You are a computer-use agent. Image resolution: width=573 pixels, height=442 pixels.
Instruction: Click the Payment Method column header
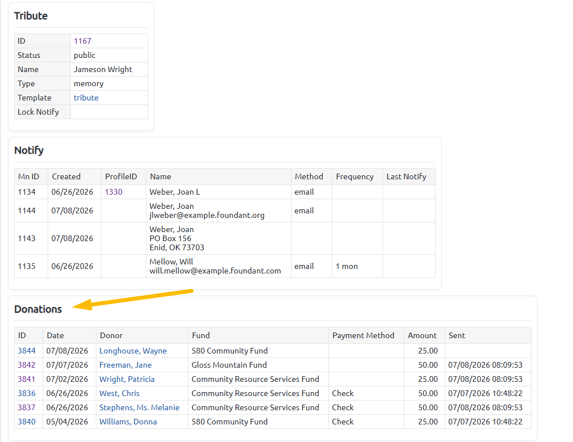point(363,335)
